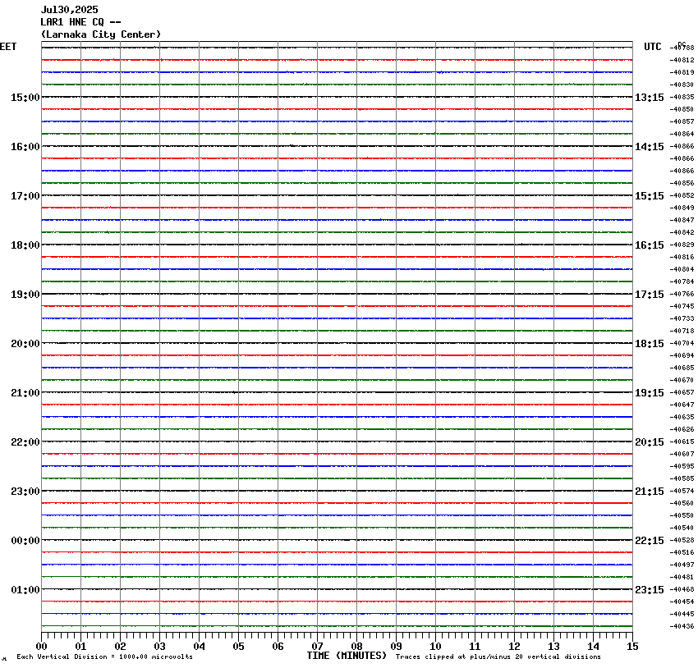
Task: Click minute tick label 08 on time axis
Action: 356,647
